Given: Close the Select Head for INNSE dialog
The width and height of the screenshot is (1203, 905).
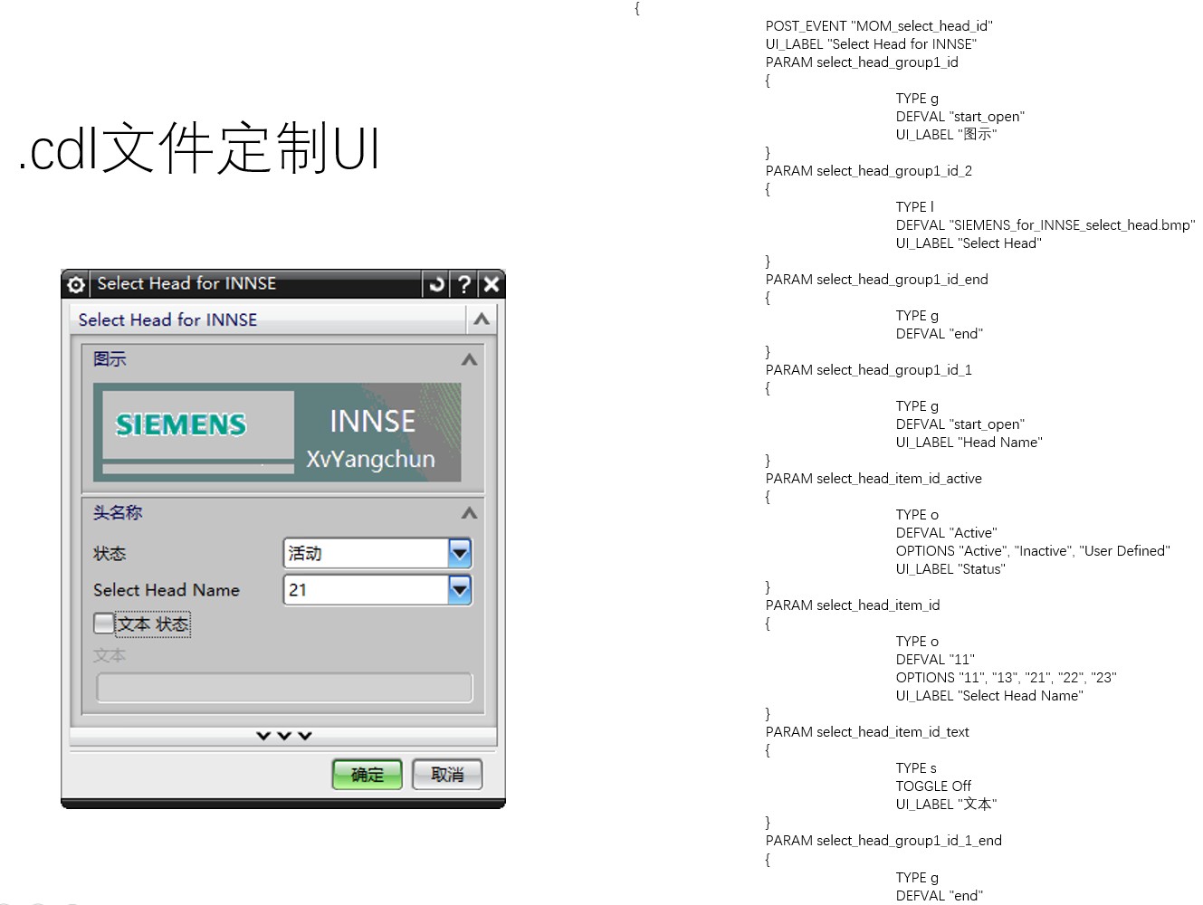Looking at the screenshot, I should coord(491,284).
